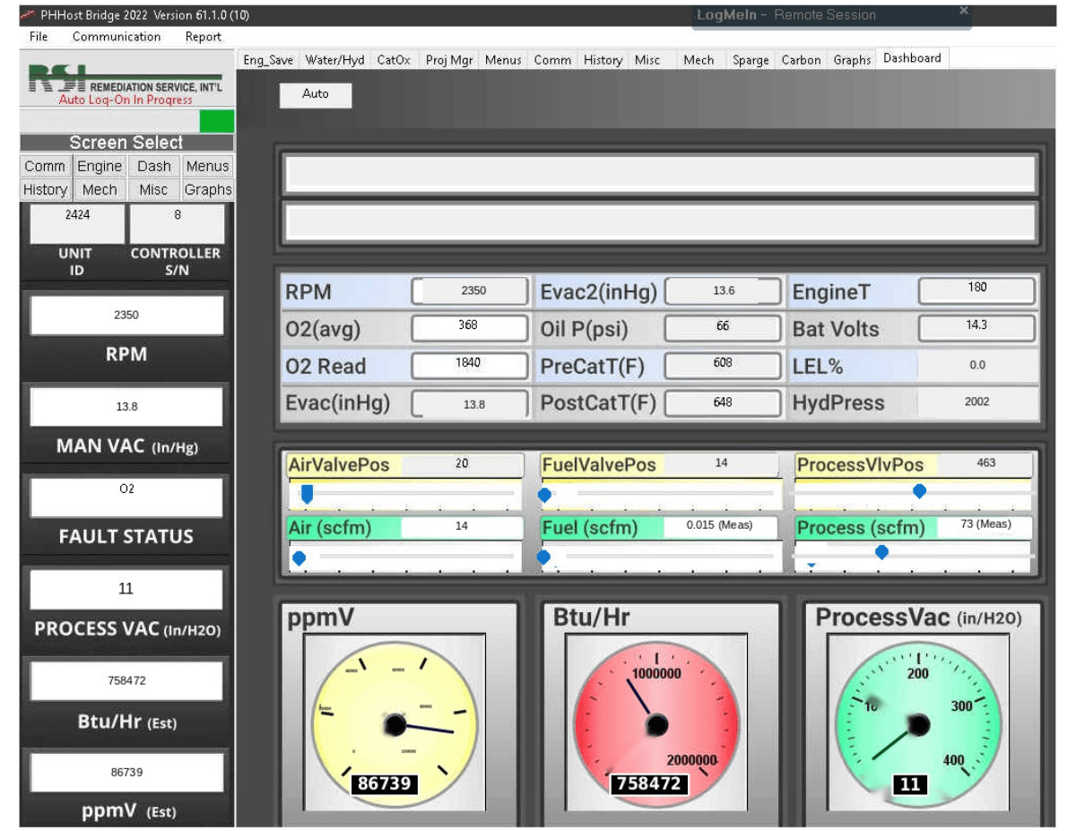Click the sidebar Btu/Hr field 758472
This screenshot has height=831, width=1076.
pyautogui.click(x=126, y=680)
